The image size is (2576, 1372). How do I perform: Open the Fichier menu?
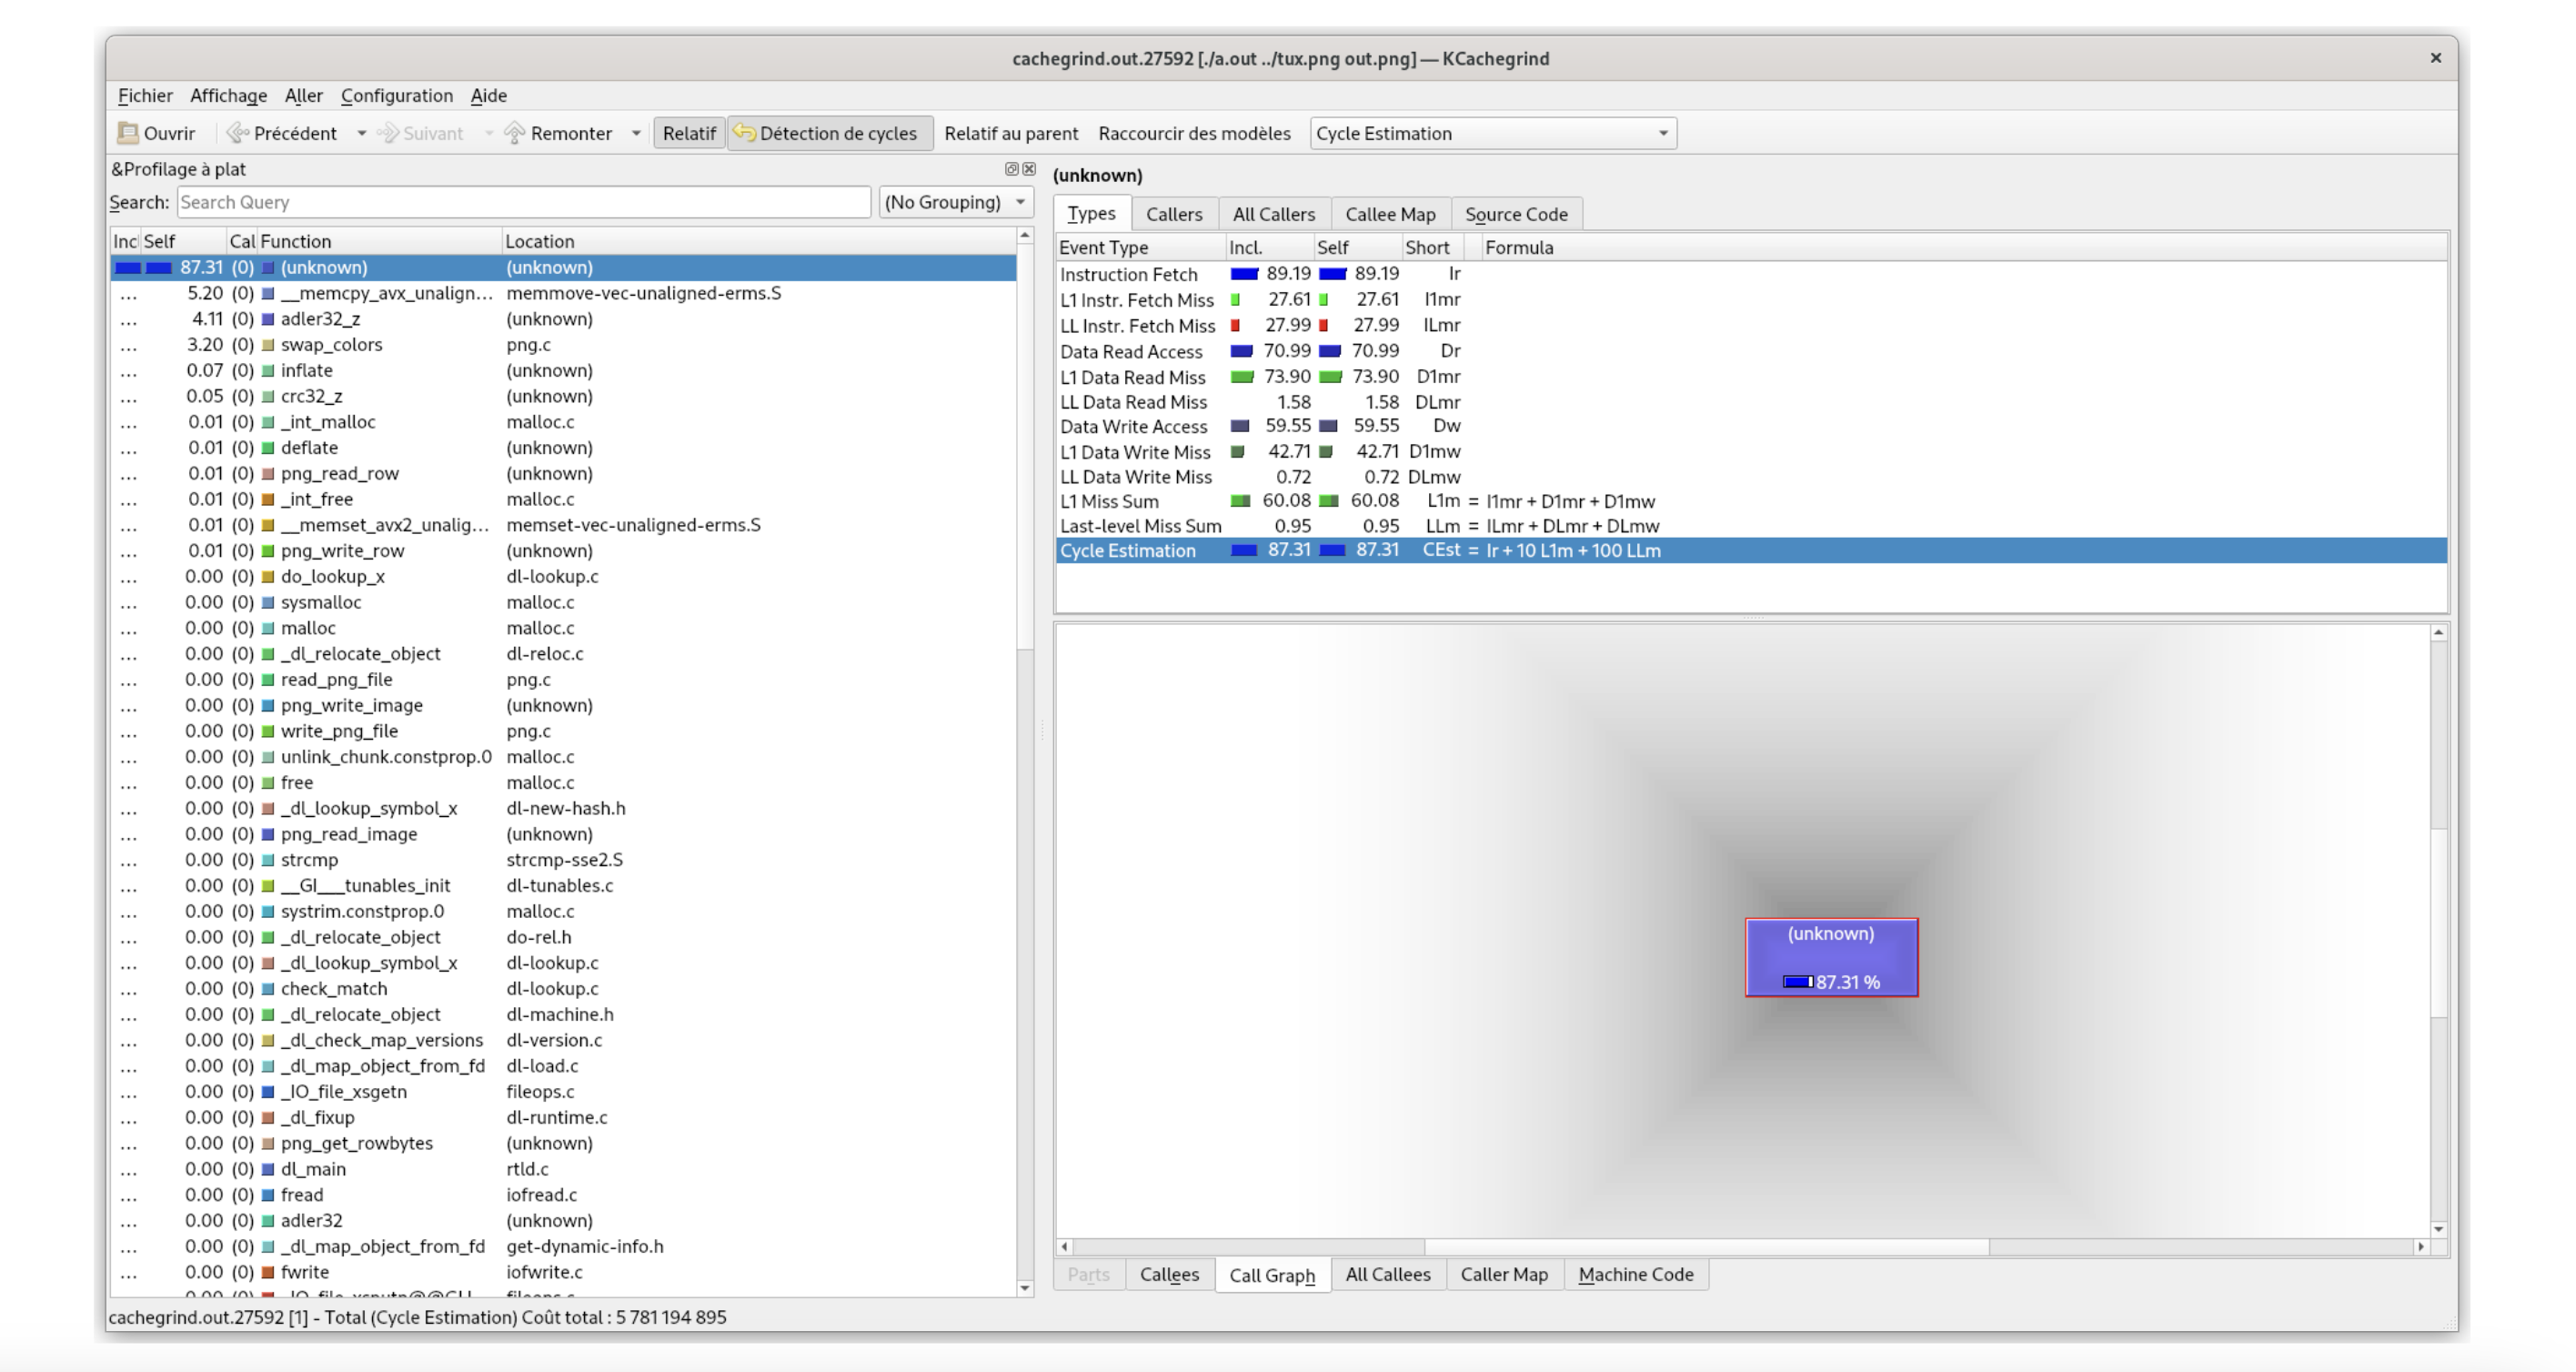[145, 95]
